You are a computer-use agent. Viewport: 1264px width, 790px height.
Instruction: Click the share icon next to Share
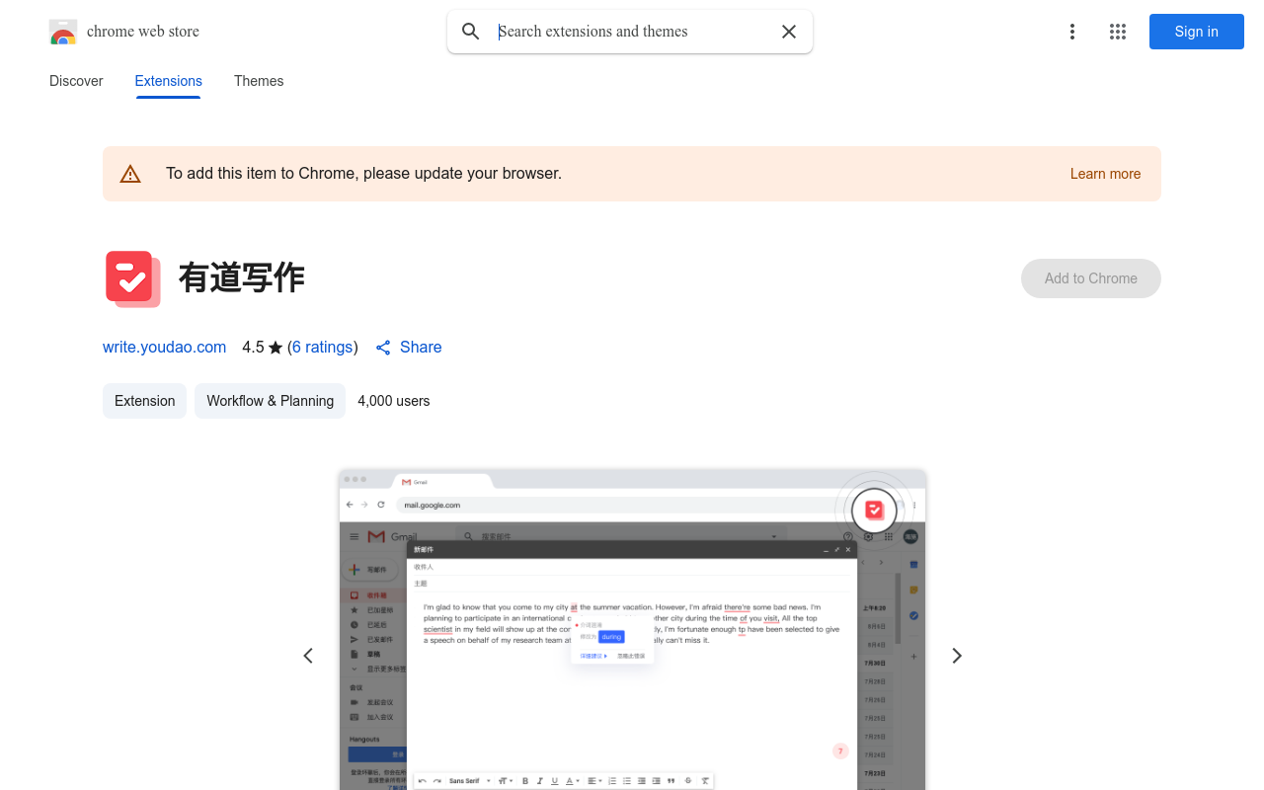pos(383,348)
